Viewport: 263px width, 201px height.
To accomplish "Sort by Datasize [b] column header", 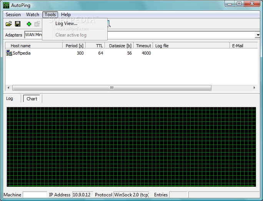I will coord(120,46).
